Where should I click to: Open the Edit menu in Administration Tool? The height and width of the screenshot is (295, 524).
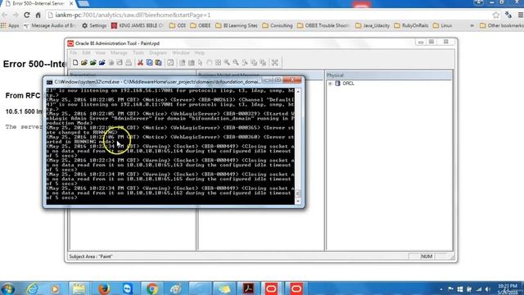[86, 52]
